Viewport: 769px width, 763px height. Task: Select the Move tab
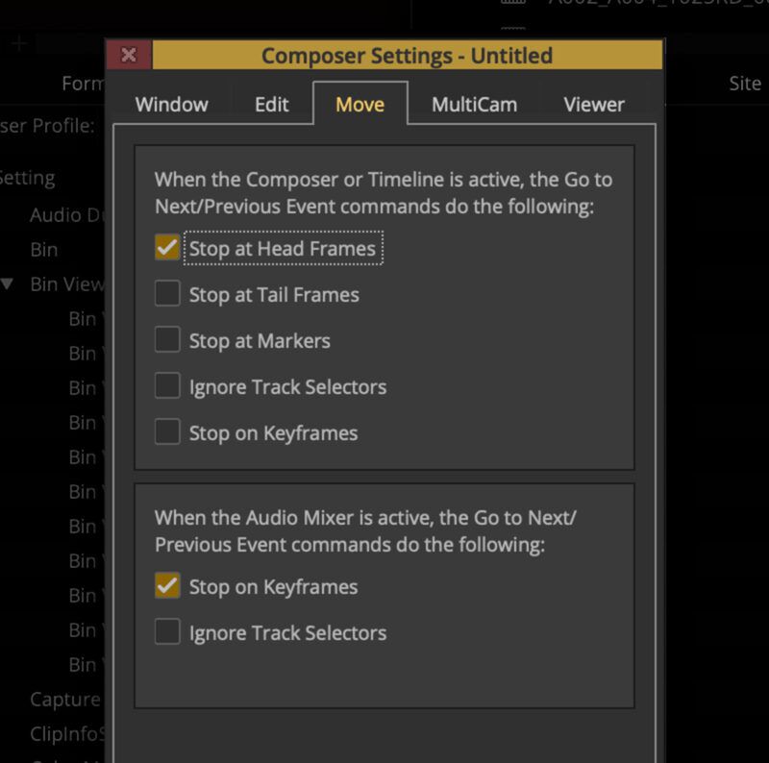point(360,104)
